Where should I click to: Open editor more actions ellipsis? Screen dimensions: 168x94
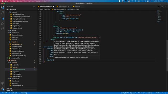tap(165, 7)
